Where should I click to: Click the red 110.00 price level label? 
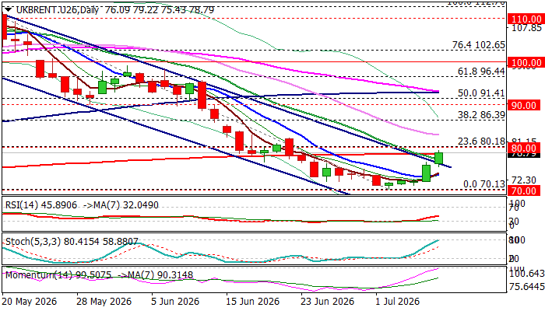[524, 19]
